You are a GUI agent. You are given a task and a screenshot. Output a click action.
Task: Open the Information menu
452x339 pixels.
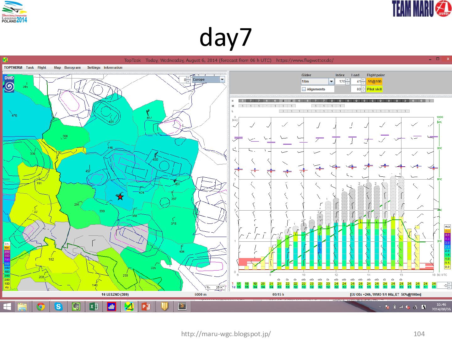(113, 67)
